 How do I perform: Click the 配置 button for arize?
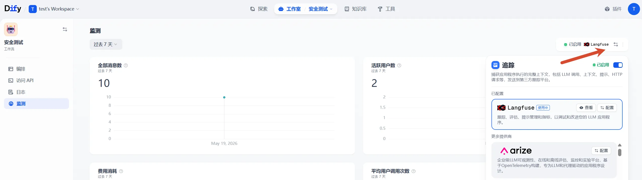point(601,151)
